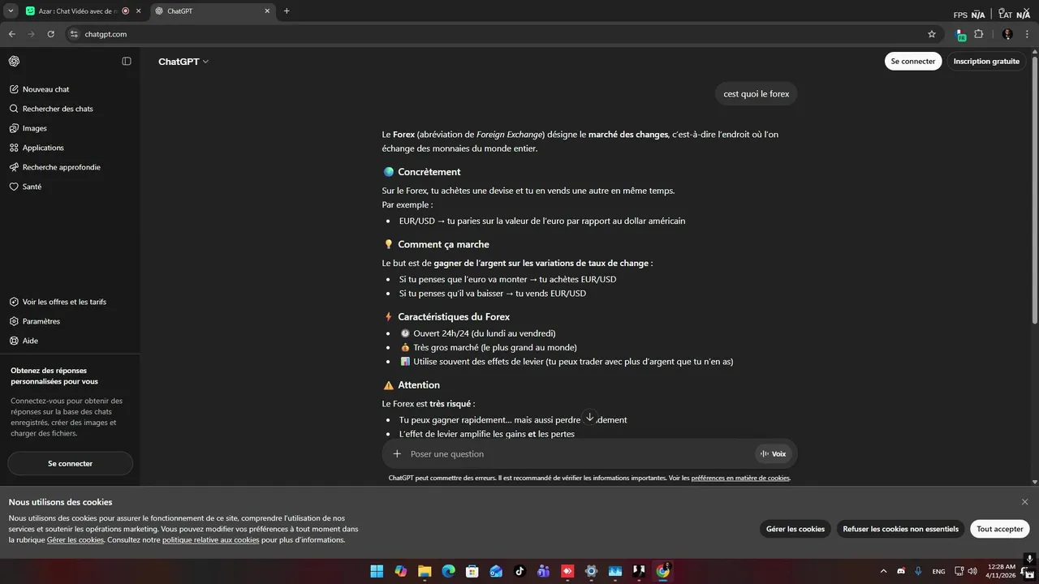Image resolution: width=1039 pixels, height=584 pixels.
Task: Open the préférences en matière de cookies link
Action: (x=740, y=479)
